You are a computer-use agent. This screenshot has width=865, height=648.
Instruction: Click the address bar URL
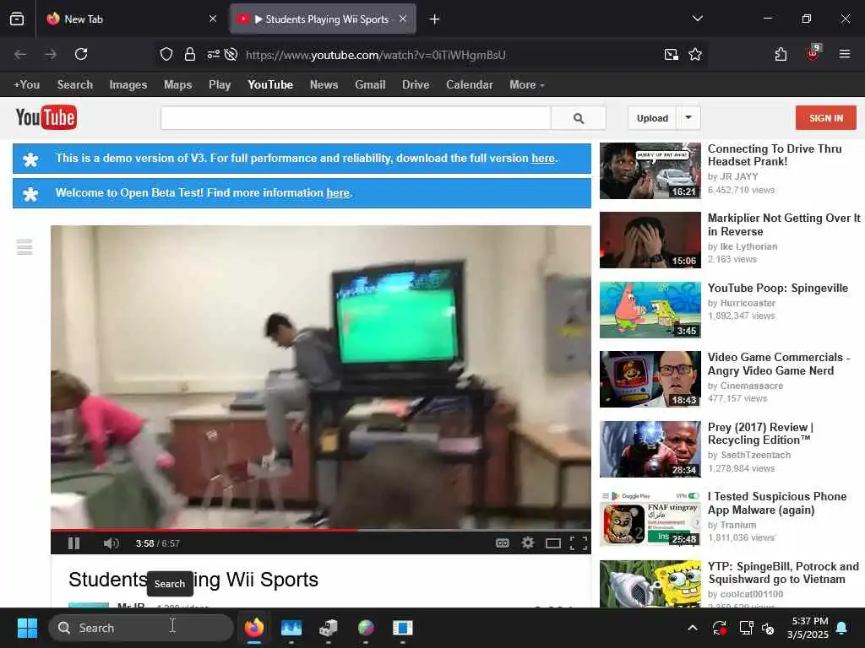pos(376,55)
